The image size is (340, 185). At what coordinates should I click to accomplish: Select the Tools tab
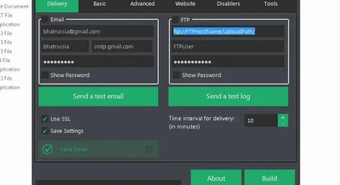coord(271,4)
